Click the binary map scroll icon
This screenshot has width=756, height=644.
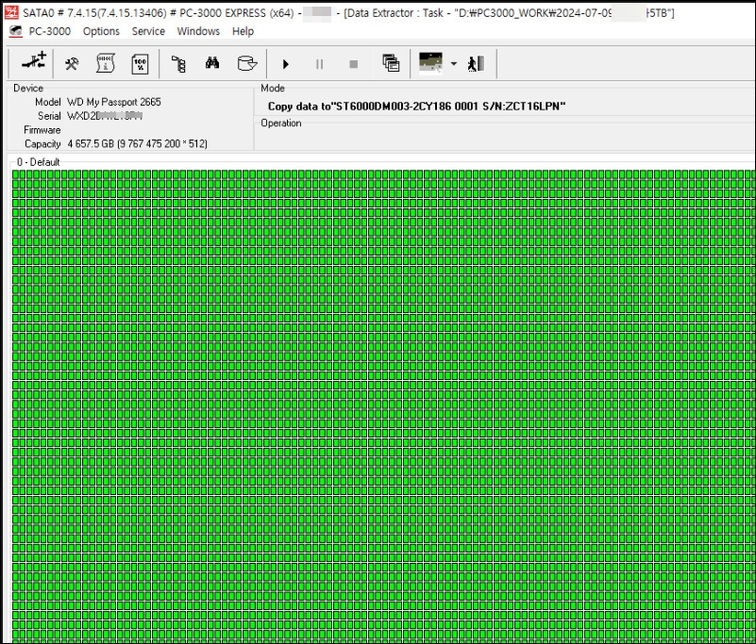tap(106, 63)
